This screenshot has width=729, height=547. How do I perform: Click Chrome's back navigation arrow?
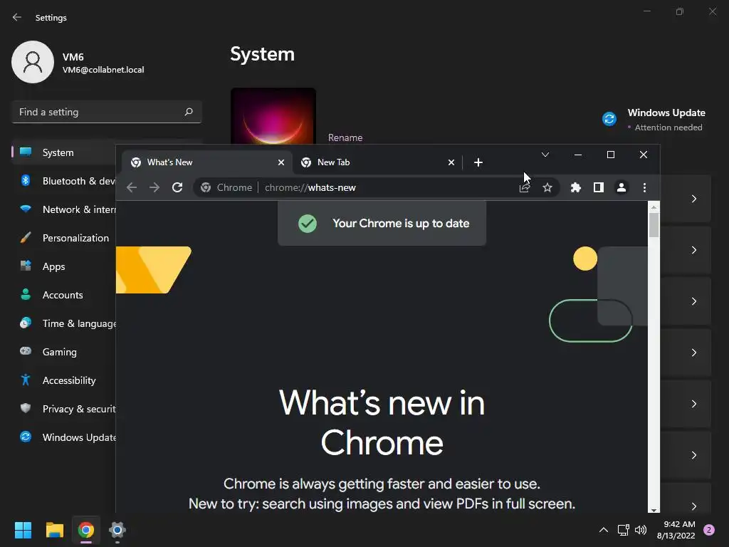132,187
